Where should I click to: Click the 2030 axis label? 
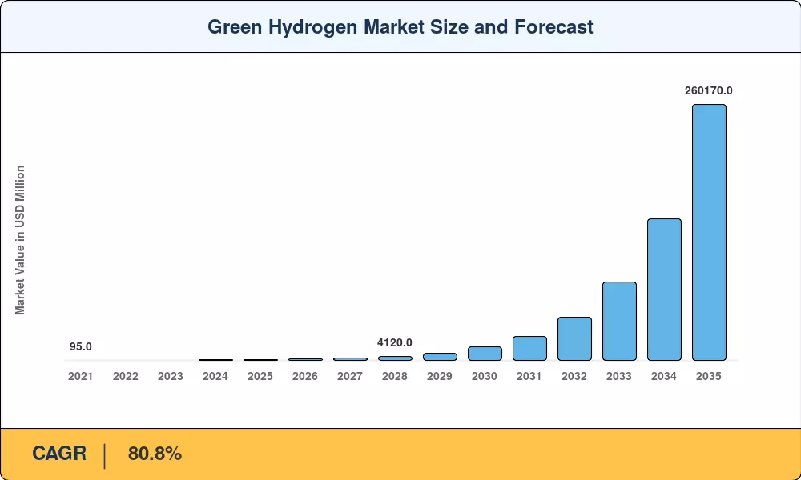point(485,377)
